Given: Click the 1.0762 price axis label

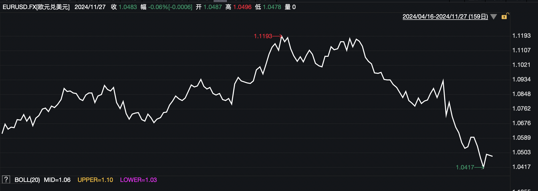Looking at the screenshot, I should coord(521,109).
